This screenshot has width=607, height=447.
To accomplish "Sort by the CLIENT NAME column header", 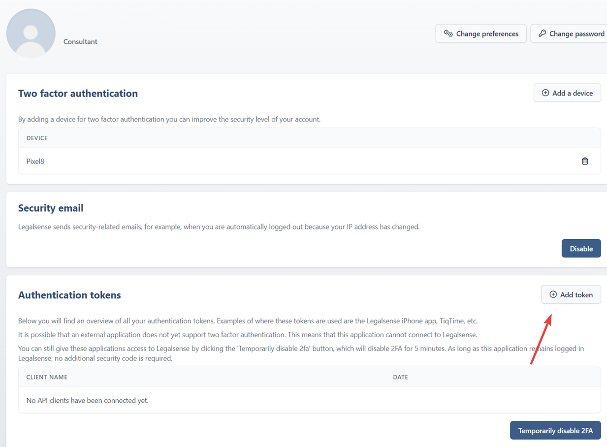I will (x=47, y=377).
